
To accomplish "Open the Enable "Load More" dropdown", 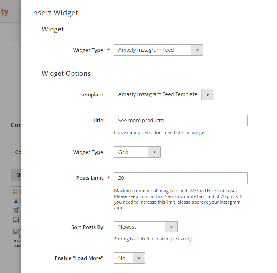I will pyautogui.click(x=129, y=258).
